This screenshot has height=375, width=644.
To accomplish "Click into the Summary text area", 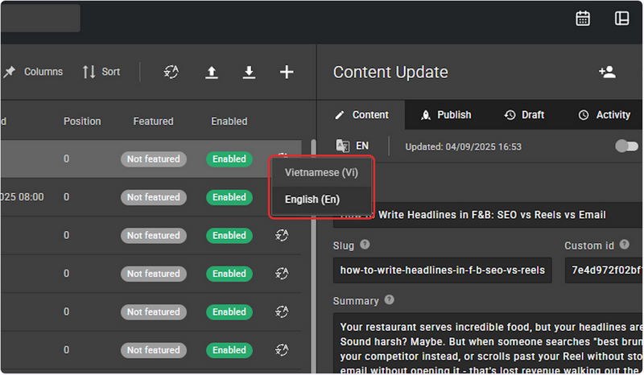I will (x=488, y=343).
